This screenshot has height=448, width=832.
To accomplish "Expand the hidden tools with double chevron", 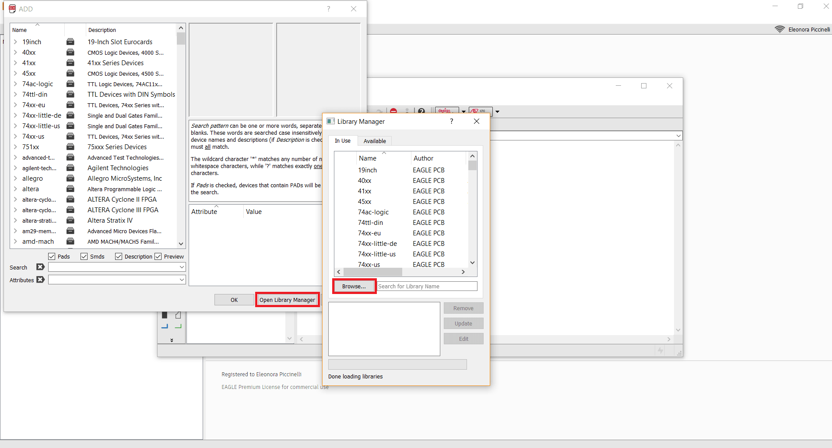I will click(172, 340).
